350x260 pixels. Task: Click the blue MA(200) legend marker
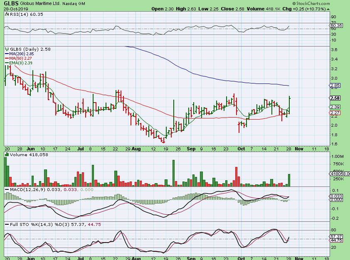point(6,54)
